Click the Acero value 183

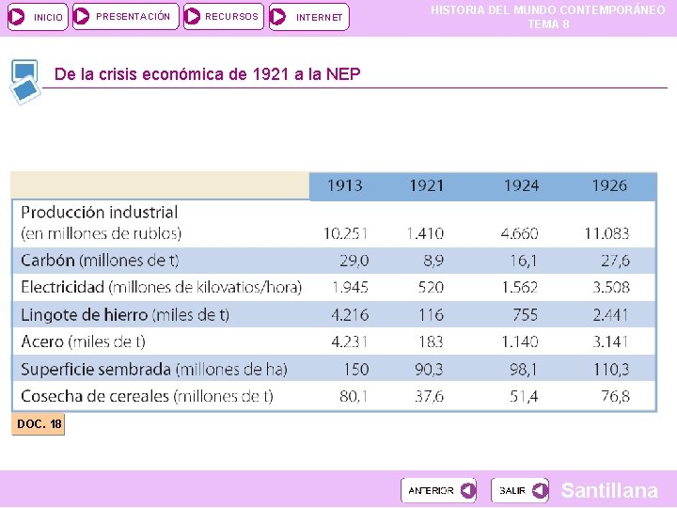coord(431,341)
